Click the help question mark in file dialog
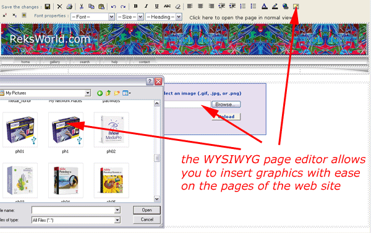Screen dimensions: 371x233 click(x=150, y=82)
